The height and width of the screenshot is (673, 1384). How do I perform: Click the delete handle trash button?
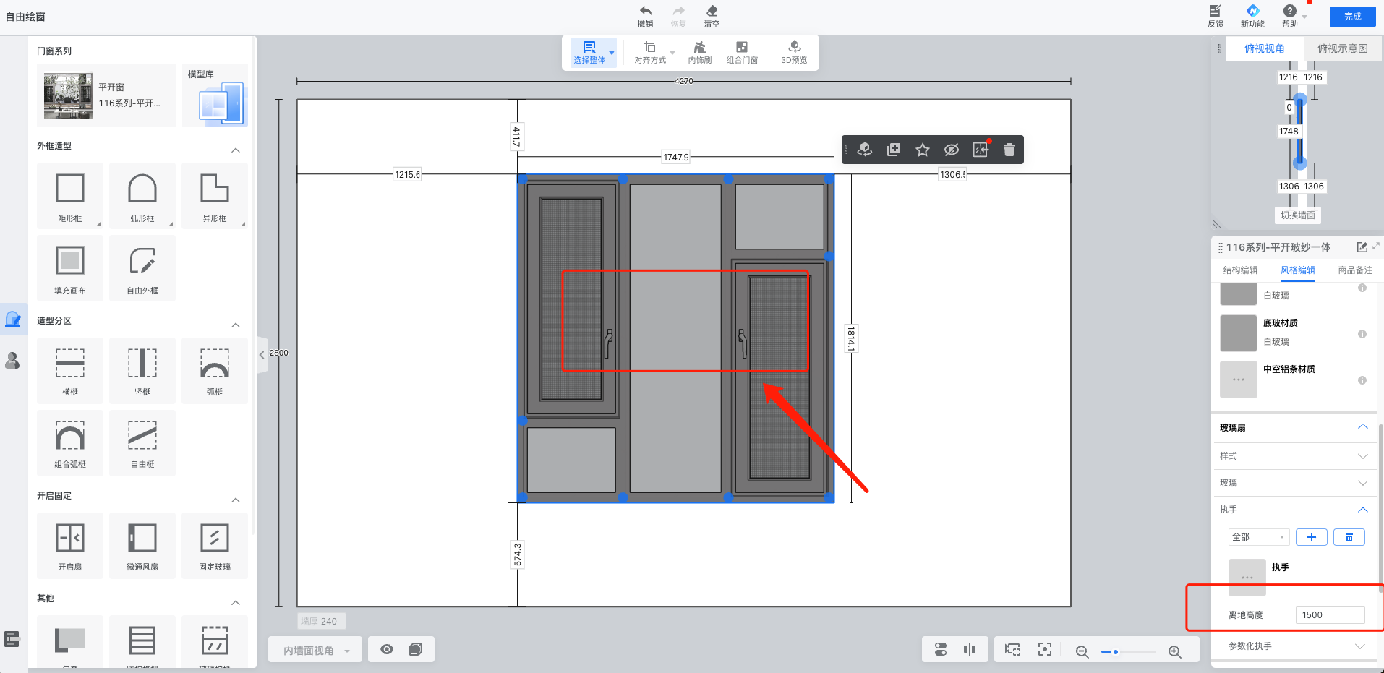[1349, 537]
